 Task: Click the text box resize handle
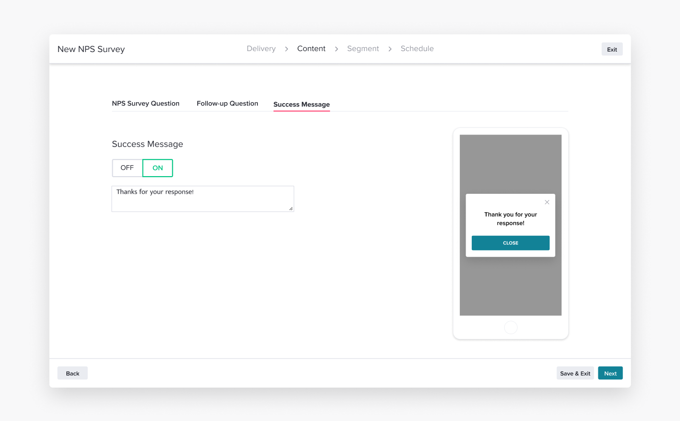[291, 209]
